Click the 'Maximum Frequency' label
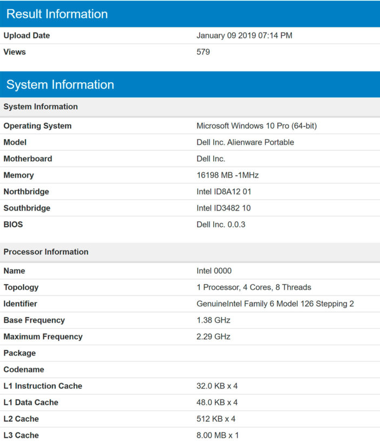380x441 pixels. click(43, 337)
